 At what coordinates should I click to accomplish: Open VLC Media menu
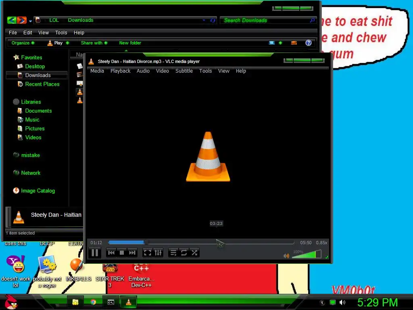97,71
